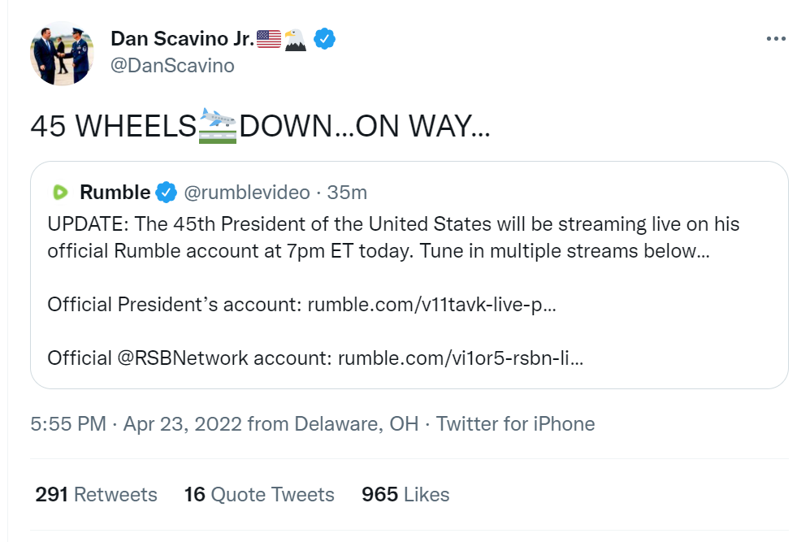Viewport: 810px width, 542px height.
Task: Open the Rumble account name in quoted tweet
Action: (115, 193)
